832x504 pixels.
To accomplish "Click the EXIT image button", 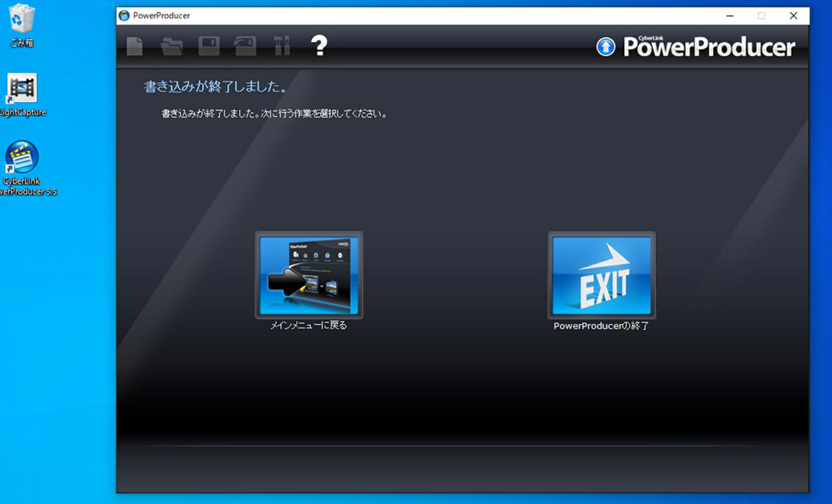I will pos(602,275).
